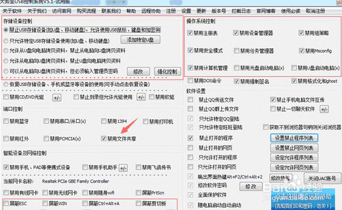Open the 设置 menu
Screen dimensions: 342x210
coord(186,11)
